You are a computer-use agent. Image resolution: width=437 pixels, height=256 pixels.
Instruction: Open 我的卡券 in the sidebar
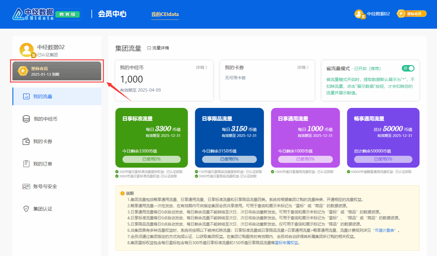pyautogui.click(x=57, y=141)
